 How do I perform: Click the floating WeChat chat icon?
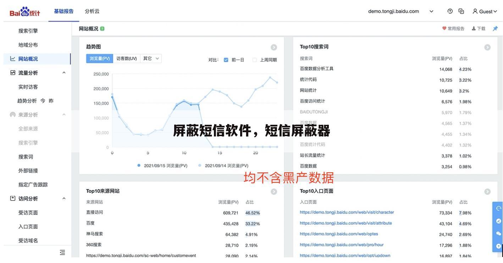(498, 233)
